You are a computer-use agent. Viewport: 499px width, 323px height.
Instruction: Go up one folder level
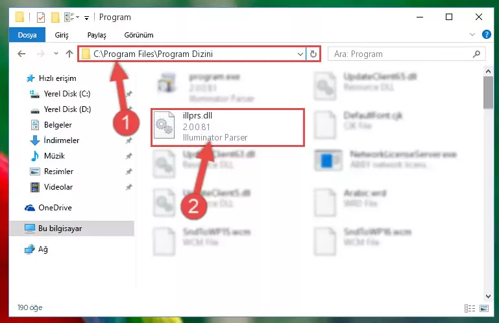69,54
